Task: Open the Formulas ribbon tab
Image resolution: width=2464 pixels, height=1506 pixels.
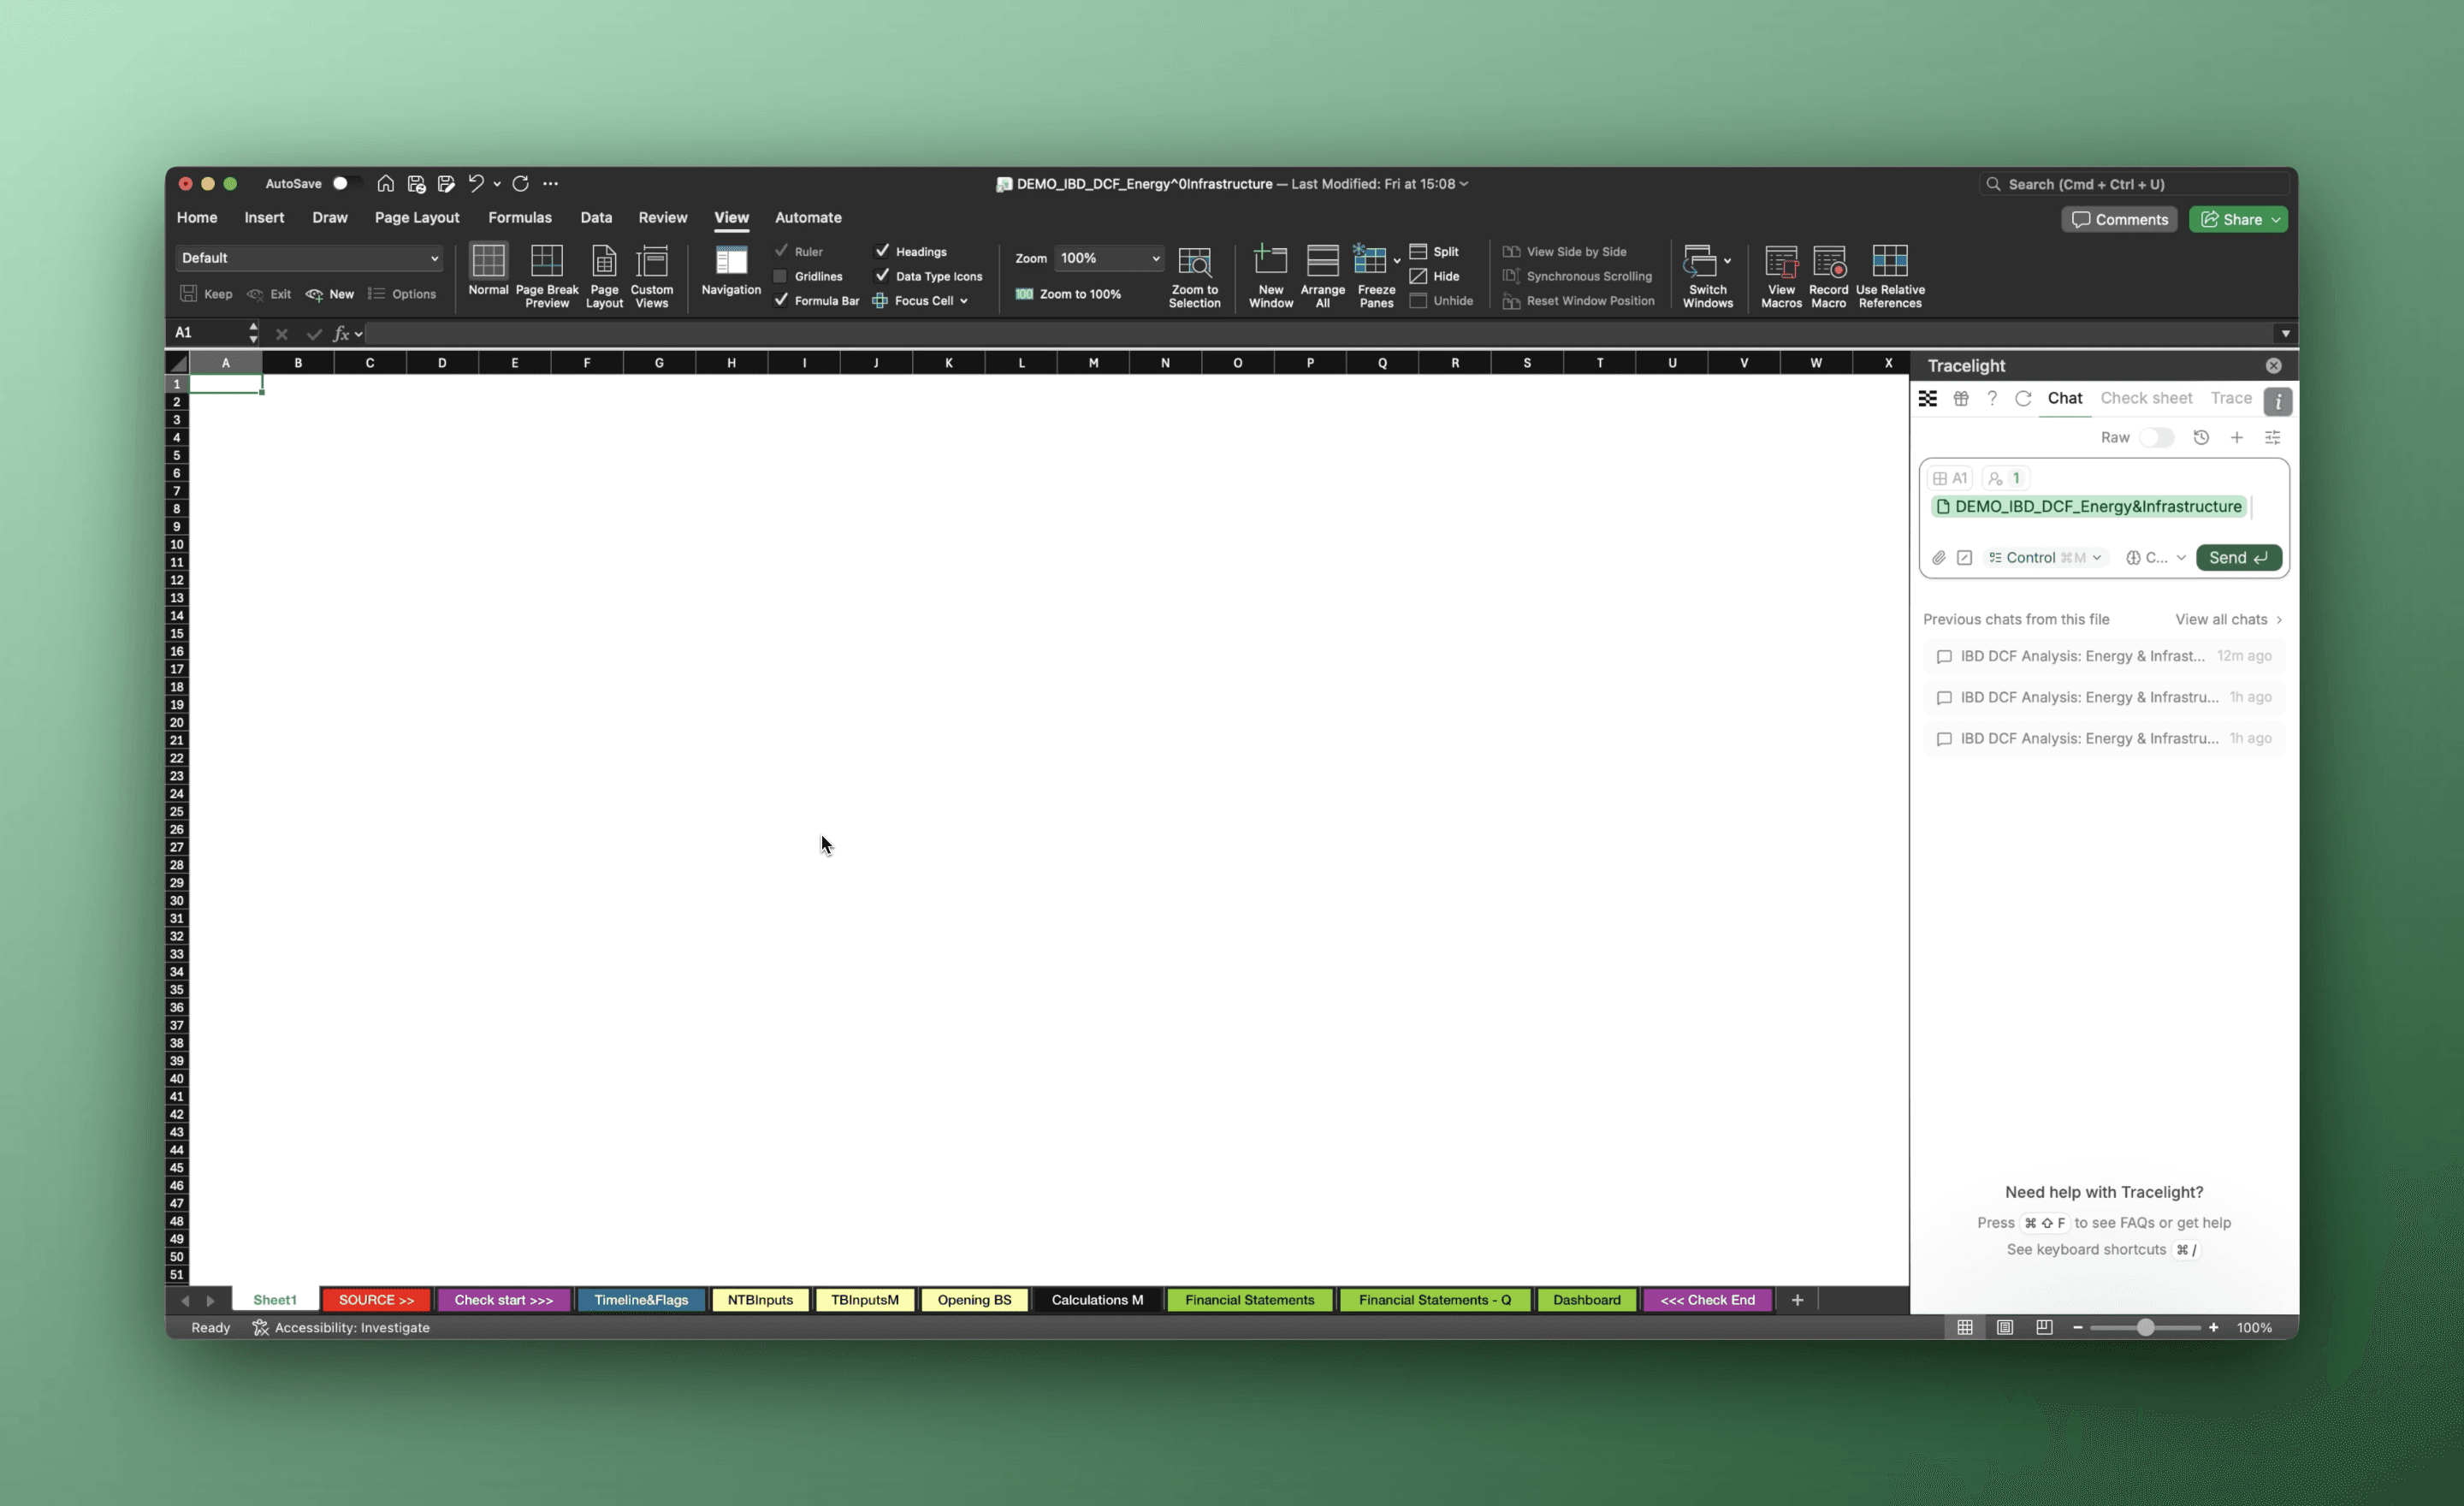Action: 519,217
